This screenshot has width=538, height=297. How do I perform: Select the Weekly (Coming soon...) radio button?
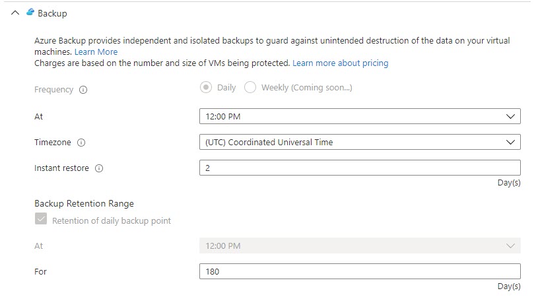(x=250, y=88)
